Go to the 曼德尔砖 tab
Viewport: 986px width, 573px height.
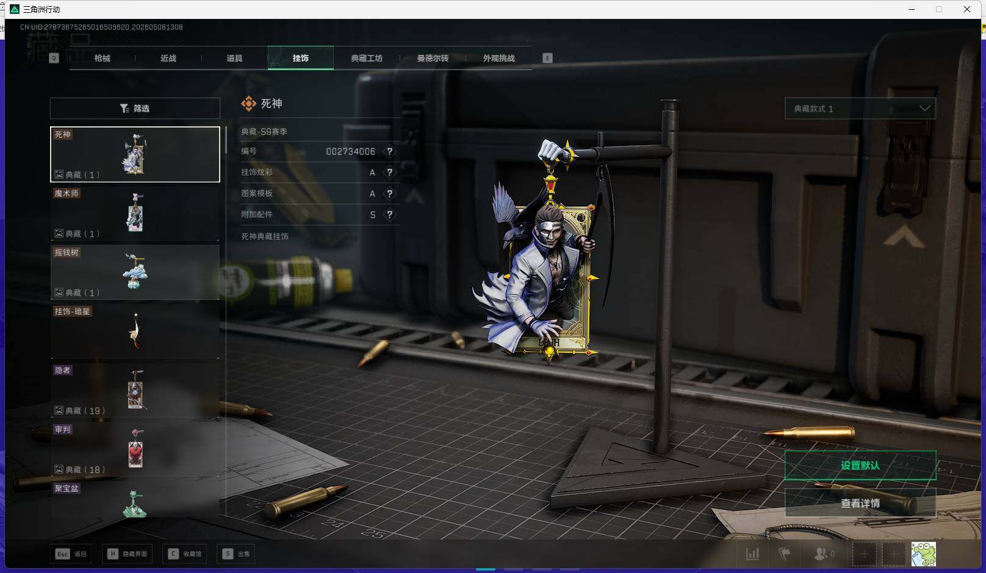tap(433, 58)
